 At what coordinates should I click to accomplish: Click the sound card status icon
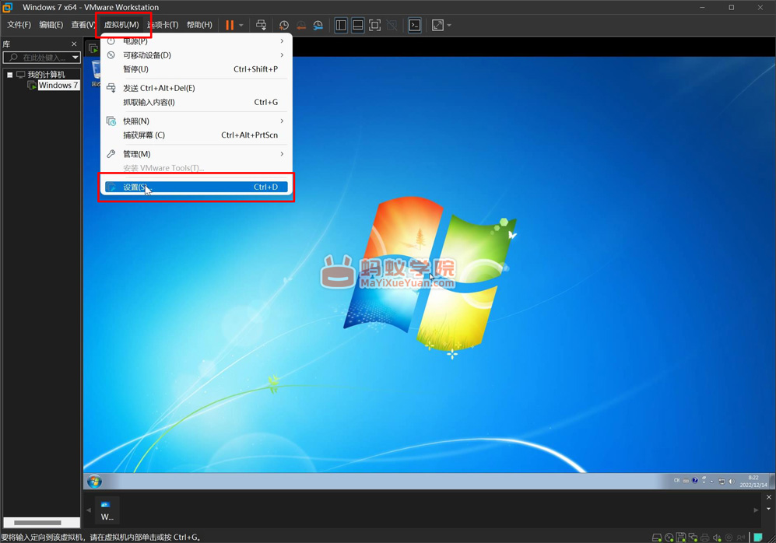(x=717, y=537)
